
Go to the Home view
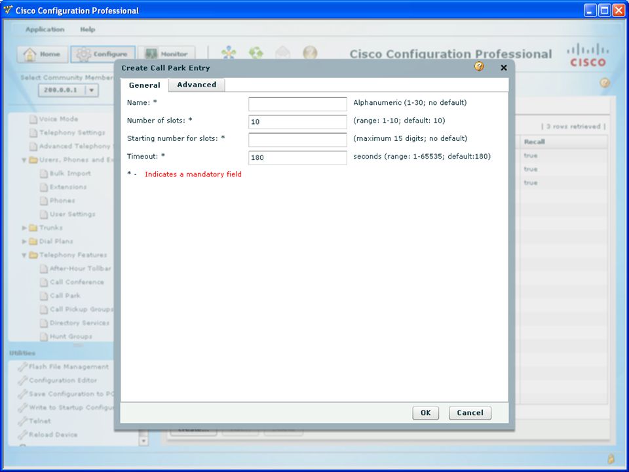point(42,54)
